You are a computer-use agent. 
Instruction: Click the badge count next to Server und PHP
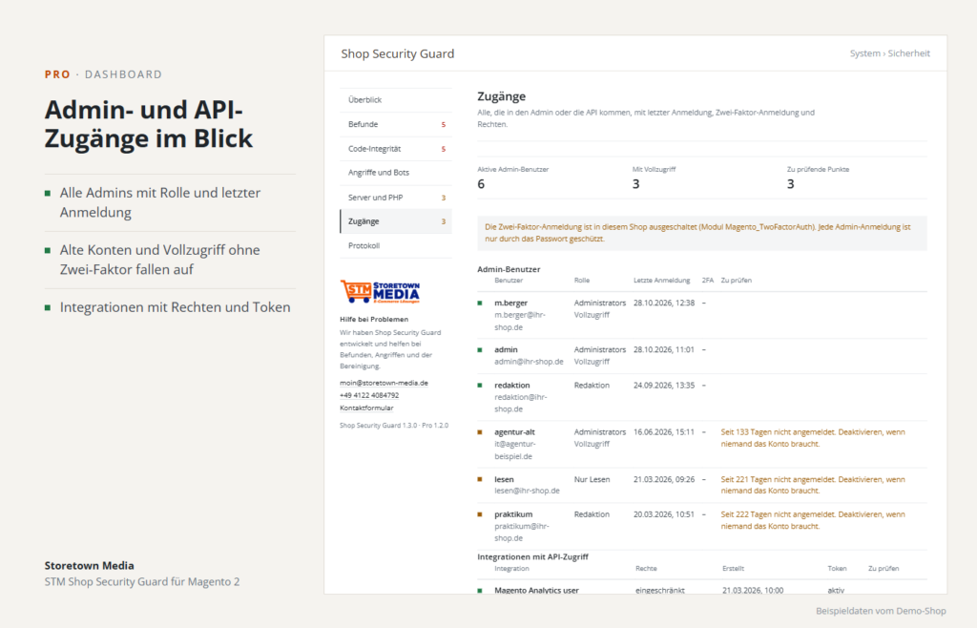[444, 198]
